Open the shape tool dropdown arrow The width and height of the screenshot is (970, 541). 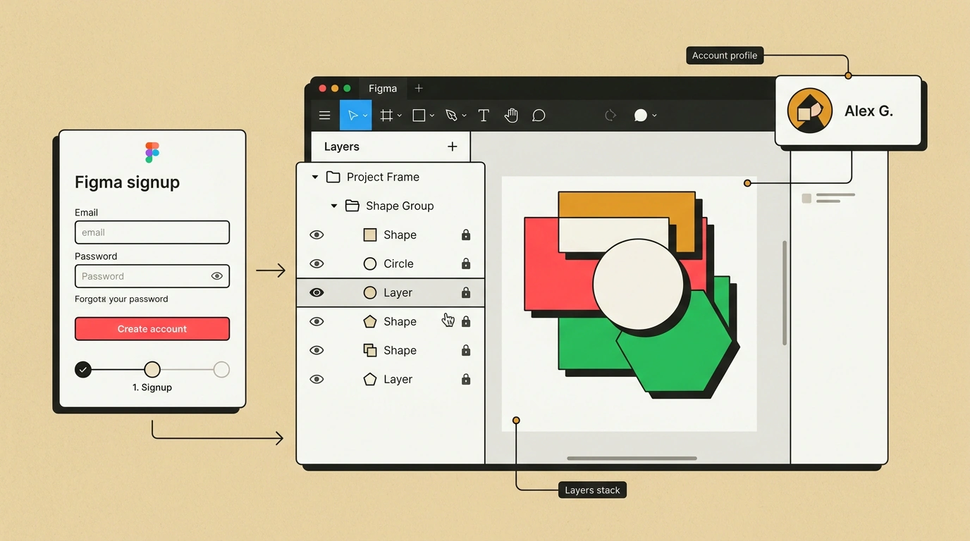[x=432, y=116]
